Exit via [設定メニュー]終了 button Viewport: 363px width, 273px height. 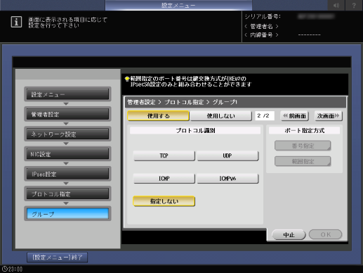[x=58, y=258]
